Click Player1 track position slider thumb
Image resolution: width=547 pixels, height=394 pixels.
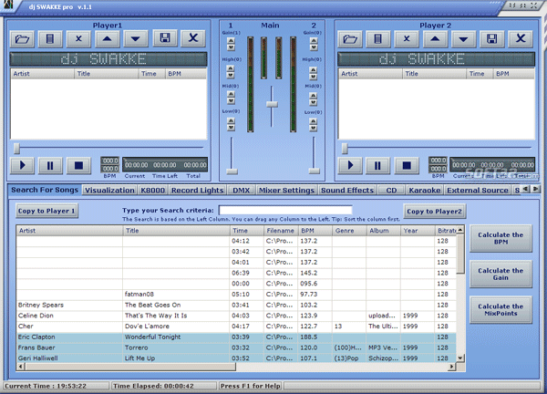coord(16,148)
